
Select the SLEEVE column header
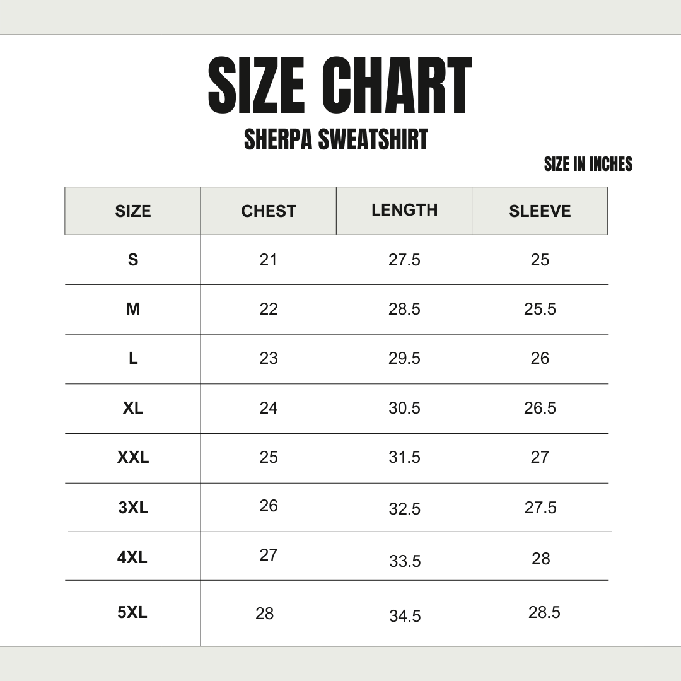[540, 211]
